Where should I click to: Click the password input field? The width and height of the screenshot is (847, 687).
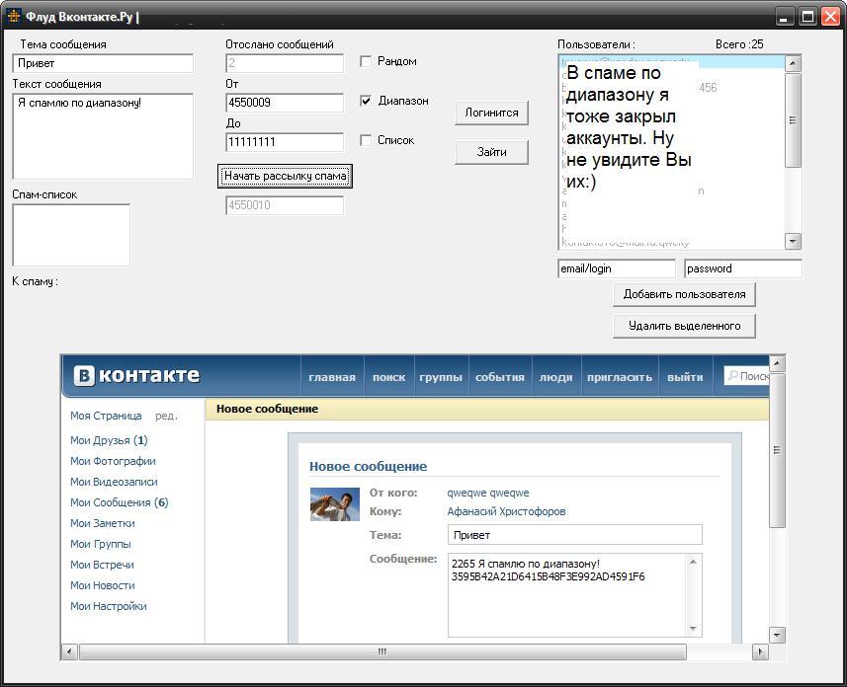(743, 268)
